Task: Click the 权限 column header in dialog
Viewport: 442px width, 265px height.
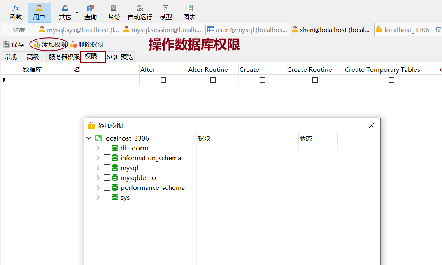Action: (x=247, y=138)
